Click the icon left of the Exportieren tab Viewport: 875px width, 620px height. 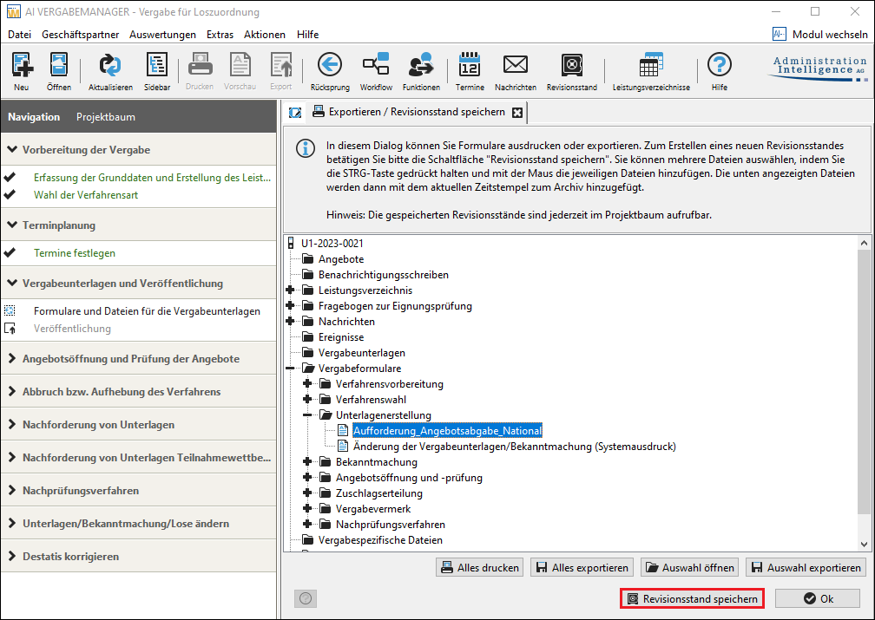click(295, 113)
